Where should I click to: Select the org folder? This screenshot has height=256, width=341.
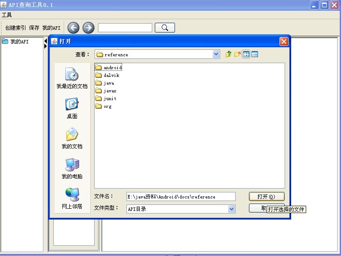coord(104,106)
